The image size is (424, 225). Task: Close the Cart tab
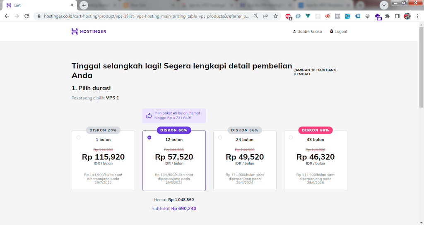tap(72, 5)
